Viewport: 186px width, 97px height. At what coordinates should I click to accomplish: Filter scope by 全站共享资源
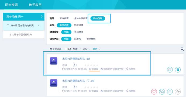(x=81, y=18)
